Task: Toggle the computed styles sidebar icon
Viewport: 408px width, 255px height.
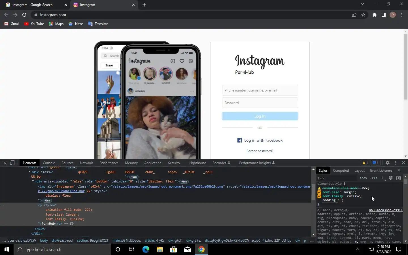Action: [398, 178]
